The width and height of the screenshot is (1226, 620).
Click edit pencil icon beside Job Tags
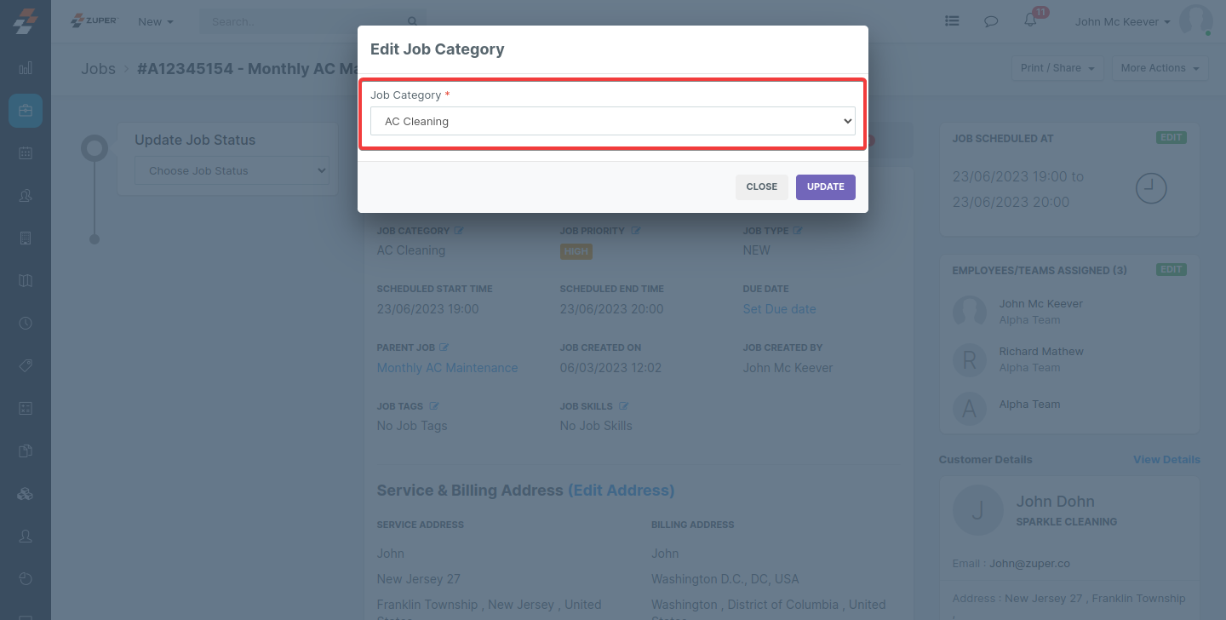click(x=434, y=406)
